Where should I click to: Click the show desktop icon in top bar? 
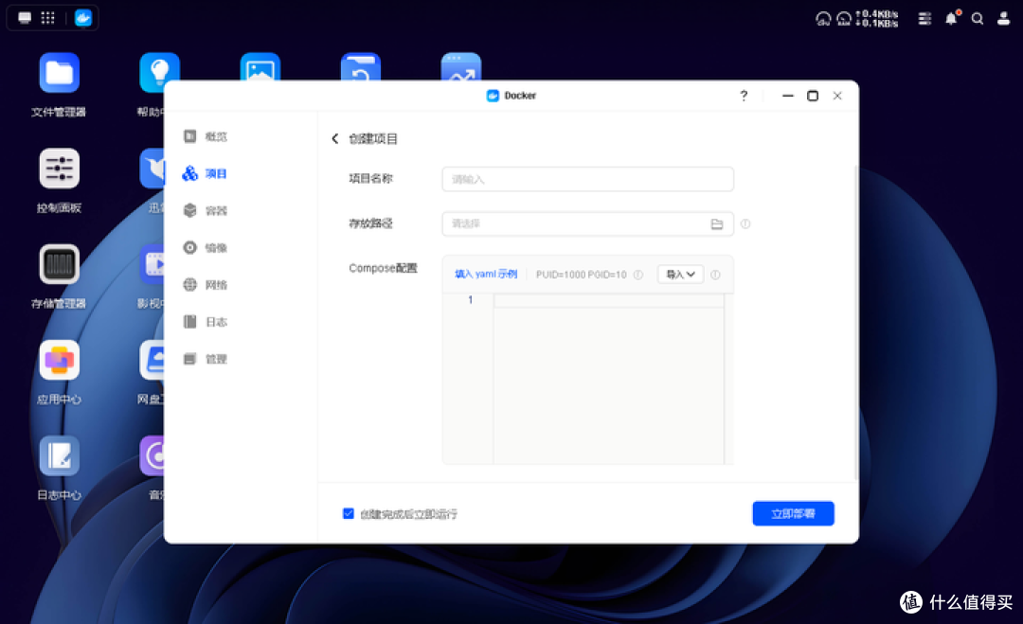pos(25,18)
